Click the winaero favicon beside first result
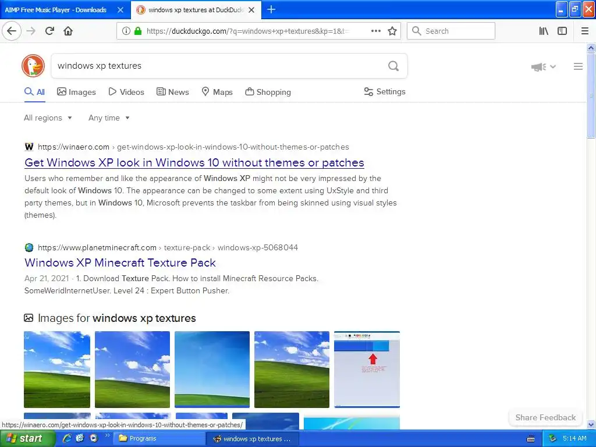 click(x=29, y=147)
